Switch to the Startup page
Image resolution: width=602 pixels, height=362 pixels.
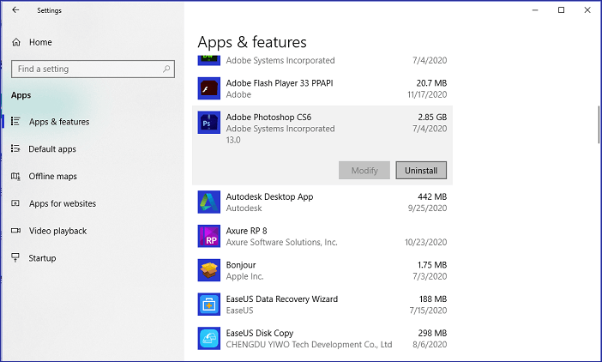coord(42,258)
